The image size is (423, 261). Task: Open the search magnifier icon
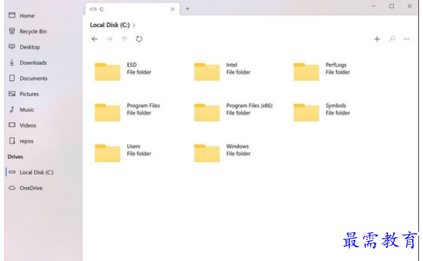392,39
